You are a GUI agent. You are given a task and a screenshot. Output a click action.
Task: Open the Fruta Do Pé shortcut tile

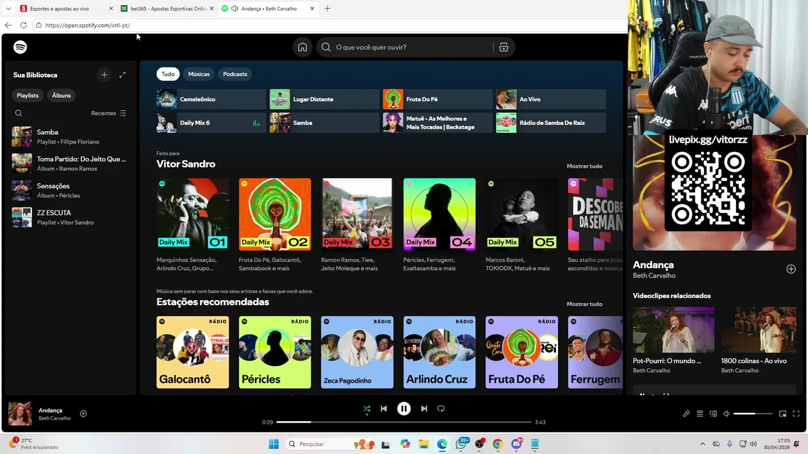437,99
